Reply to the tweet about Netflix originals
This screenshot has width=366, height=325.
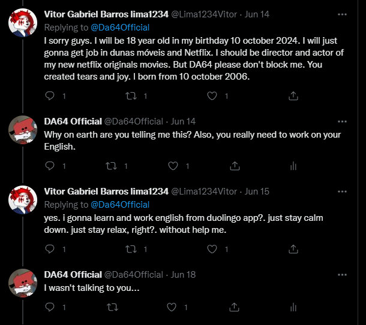point(50,95)
